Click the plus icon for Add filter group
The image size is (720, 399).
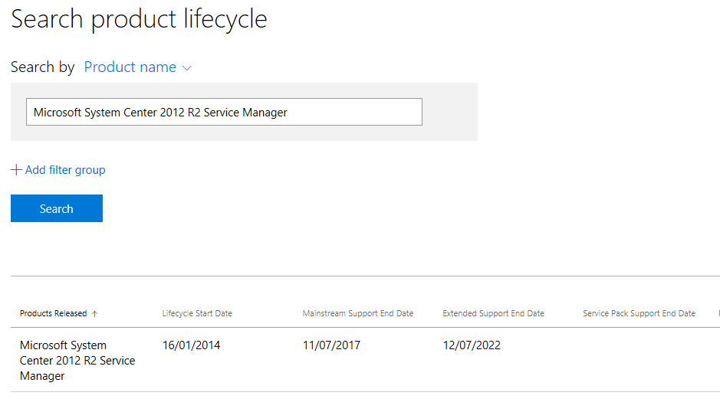click(x=16, y=170)
